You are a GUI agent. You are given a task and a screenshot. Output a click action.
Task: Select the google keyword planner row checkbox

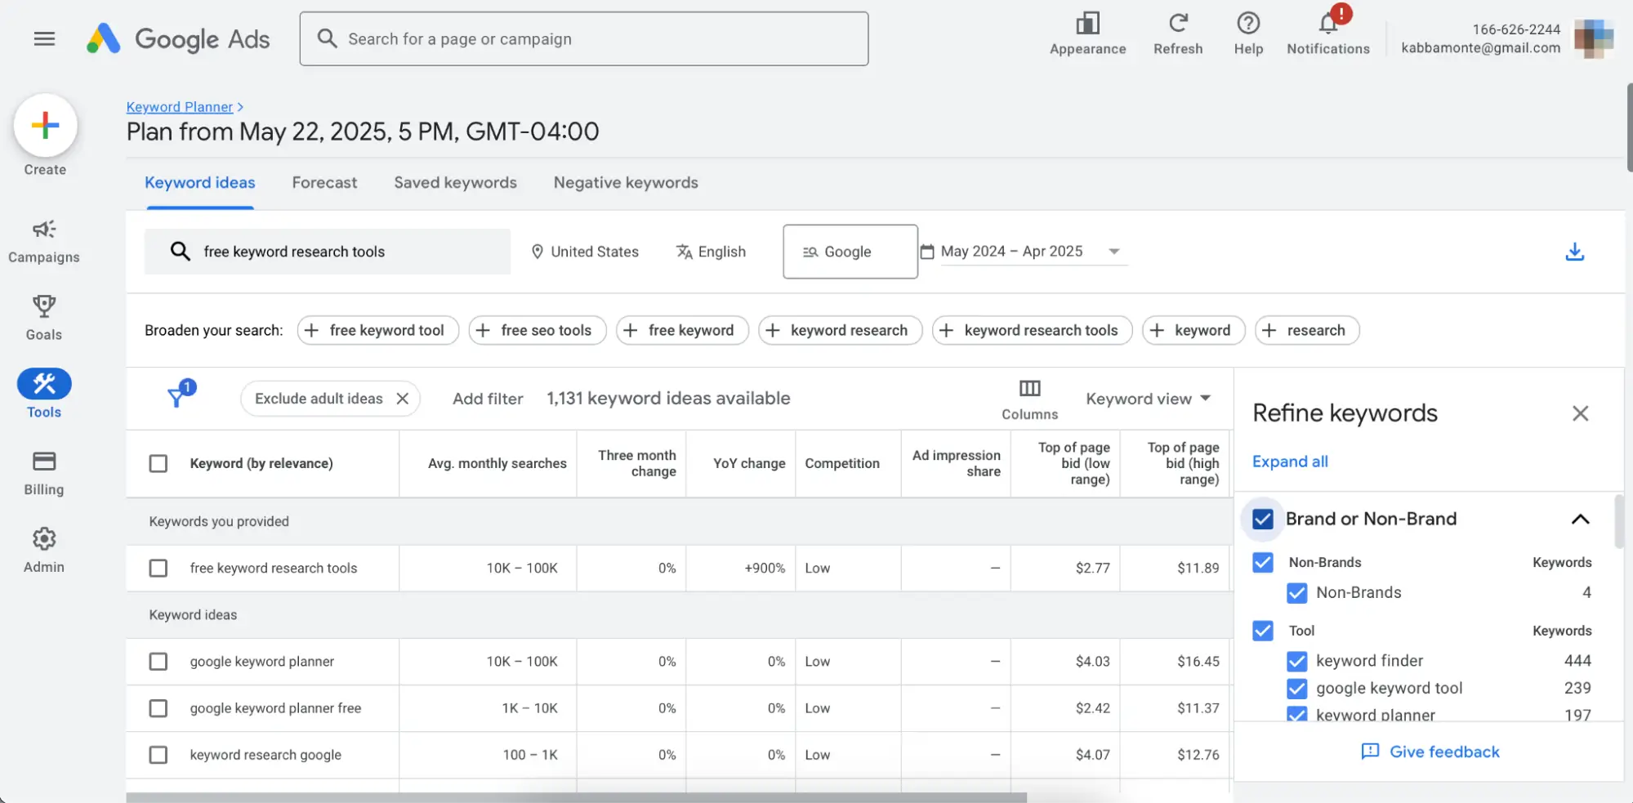158,662
